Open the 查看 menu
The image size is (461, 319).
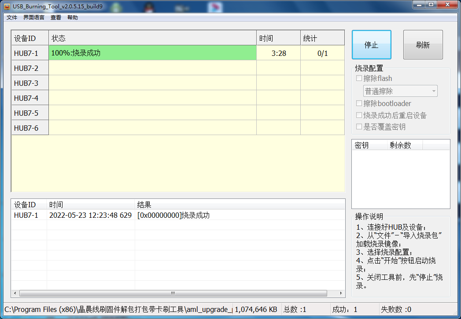click(x=56, y=17)
